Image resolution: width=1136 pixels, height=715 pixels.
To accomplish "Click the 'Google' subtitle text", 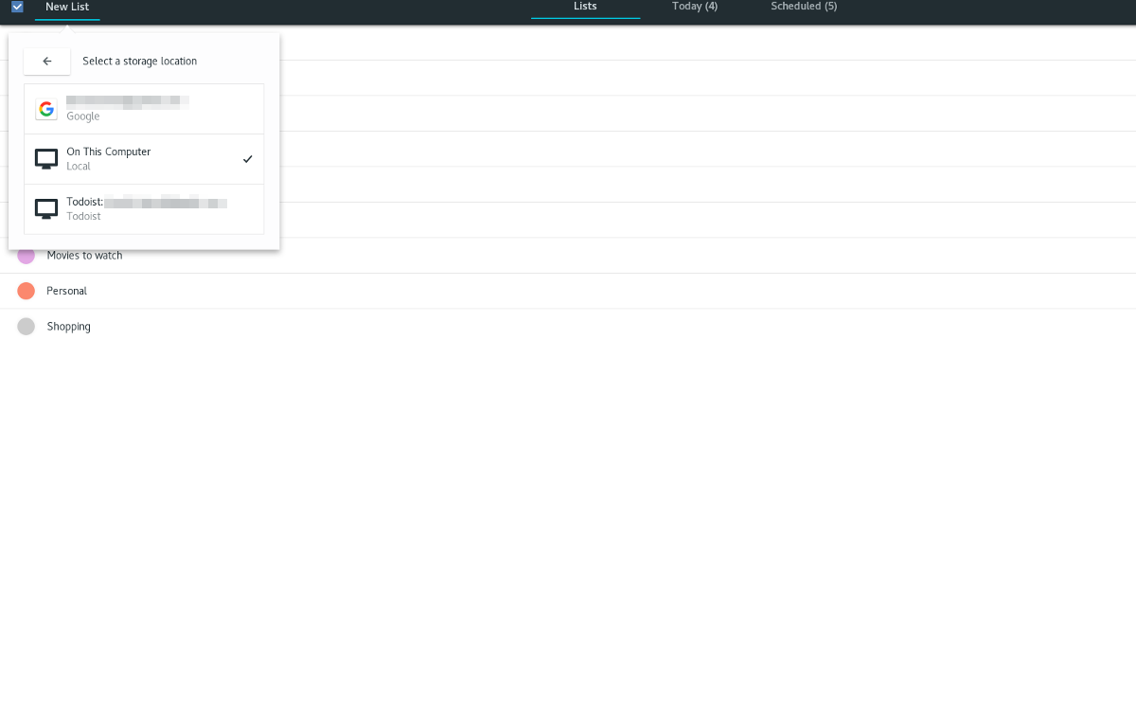I will 83,116.
